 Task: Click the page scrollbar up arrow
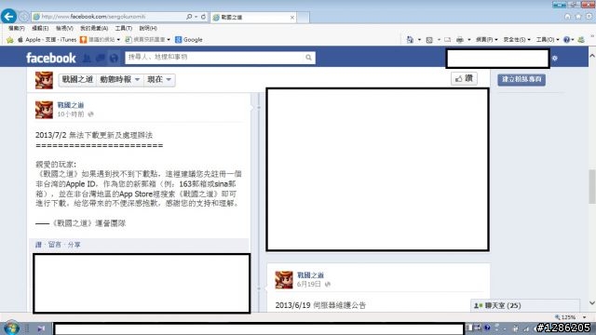(x=592, y=56)
